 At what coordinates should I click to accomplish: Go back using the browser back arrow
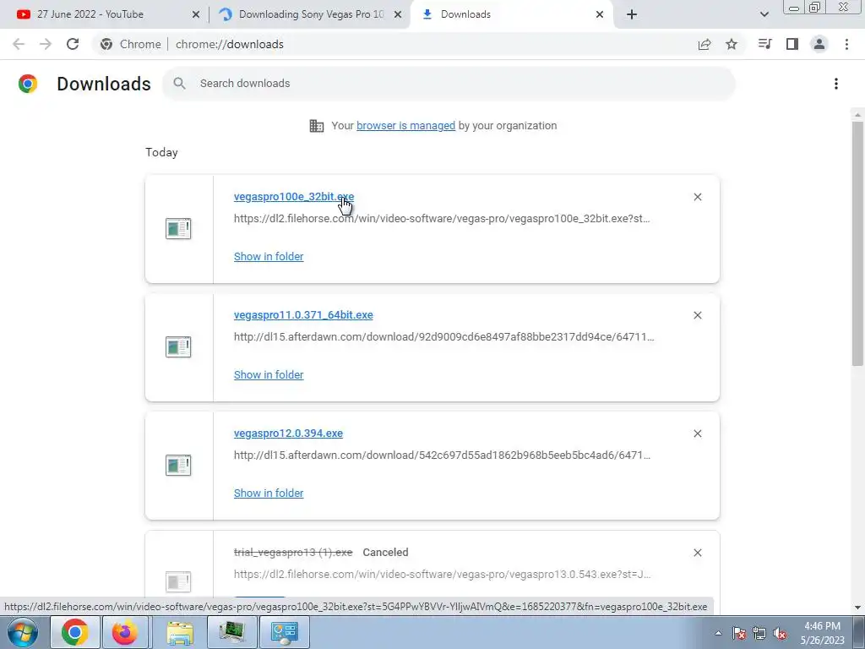[x=19, y=44]
